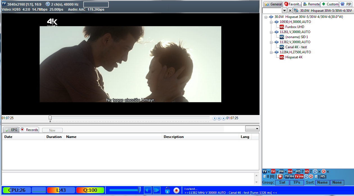The width and height of the screenshot is (354, 196).
Task: Collapse the 11382,V,30000,AUTO transponder node
Action: tap(271, 42)
